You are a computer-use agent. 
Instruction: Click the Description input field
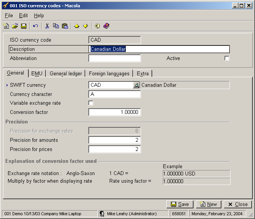pos(159,49)
